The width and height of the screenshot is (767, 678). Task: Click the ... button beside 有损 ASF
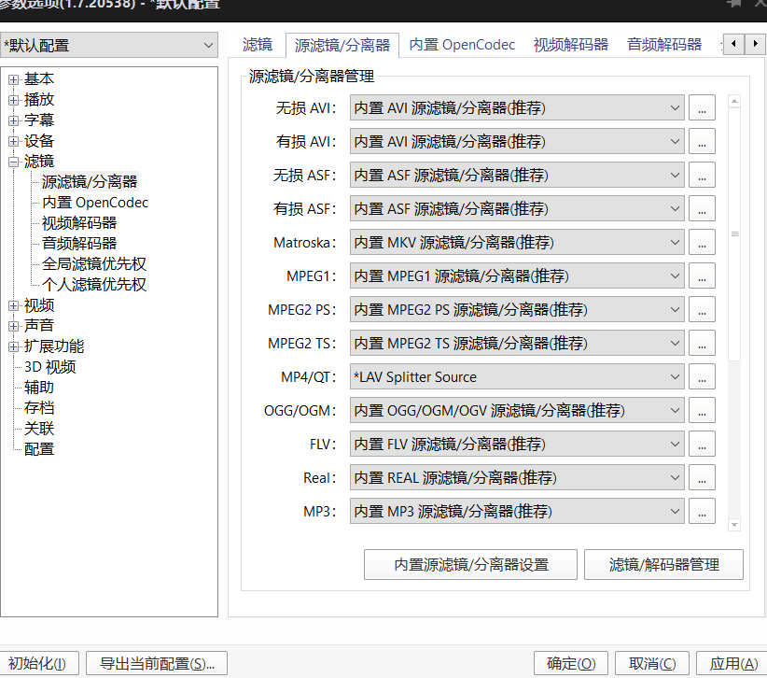pos(702,208)
